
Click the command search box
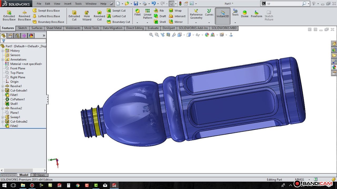coord(284,3)
